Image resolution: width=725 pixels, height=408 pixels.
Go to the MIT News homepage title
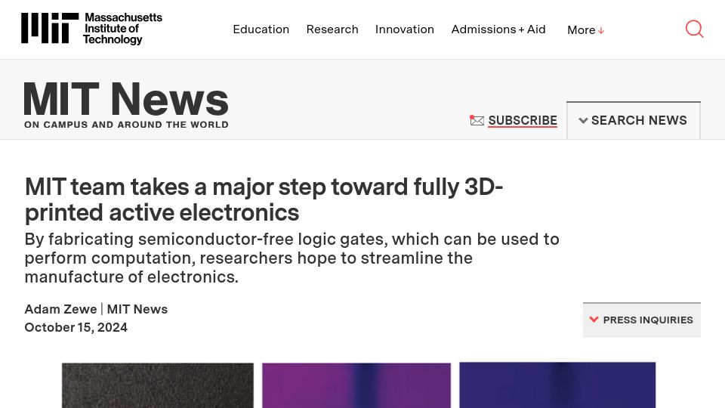pyautogui.click(x=126, y=99)
